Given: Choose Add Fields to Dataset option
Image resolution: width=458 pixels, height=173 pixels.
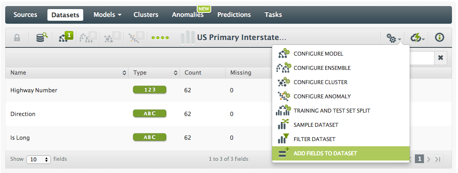Looking at the screenshot, I should 325,153.
